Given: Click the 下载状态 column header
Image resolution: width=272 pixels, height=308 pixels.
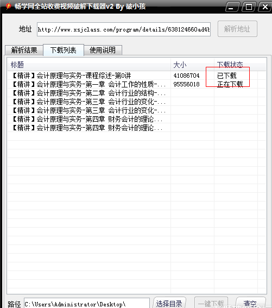Looking at the screenshot, I should (236, 65).
